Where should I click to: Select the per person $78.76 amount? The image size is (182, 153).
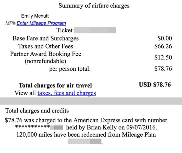(x=163, y=69)
